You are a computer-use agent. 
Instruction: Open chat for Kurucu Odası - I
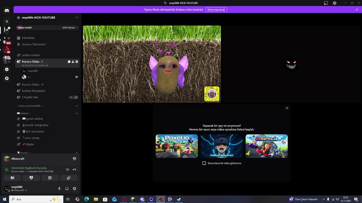tap(69, 61)
